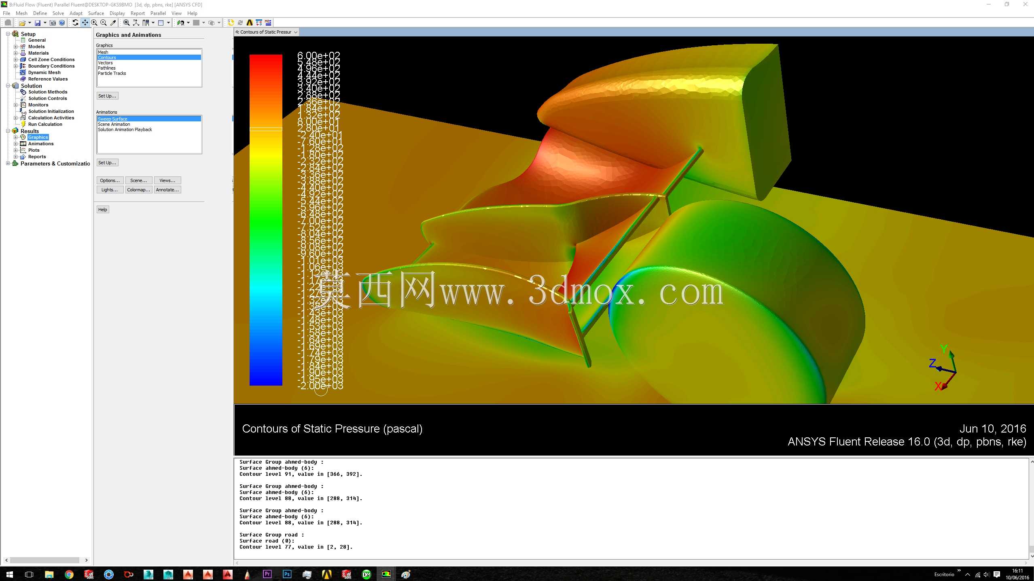Click the Colormap... button
Viewport: 1034px width, 581px height.
[x=139, y=190]
